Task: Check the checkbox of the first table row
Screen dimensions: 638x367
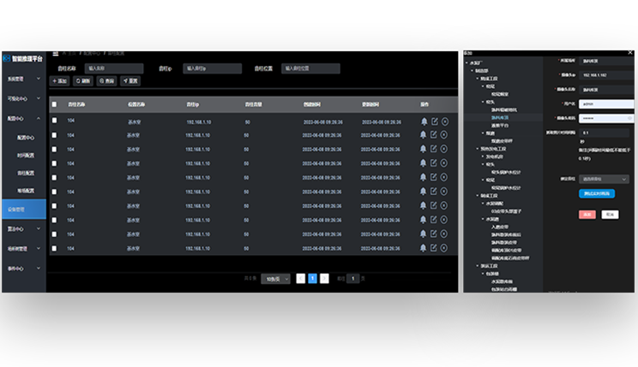Action: [55, 121]
